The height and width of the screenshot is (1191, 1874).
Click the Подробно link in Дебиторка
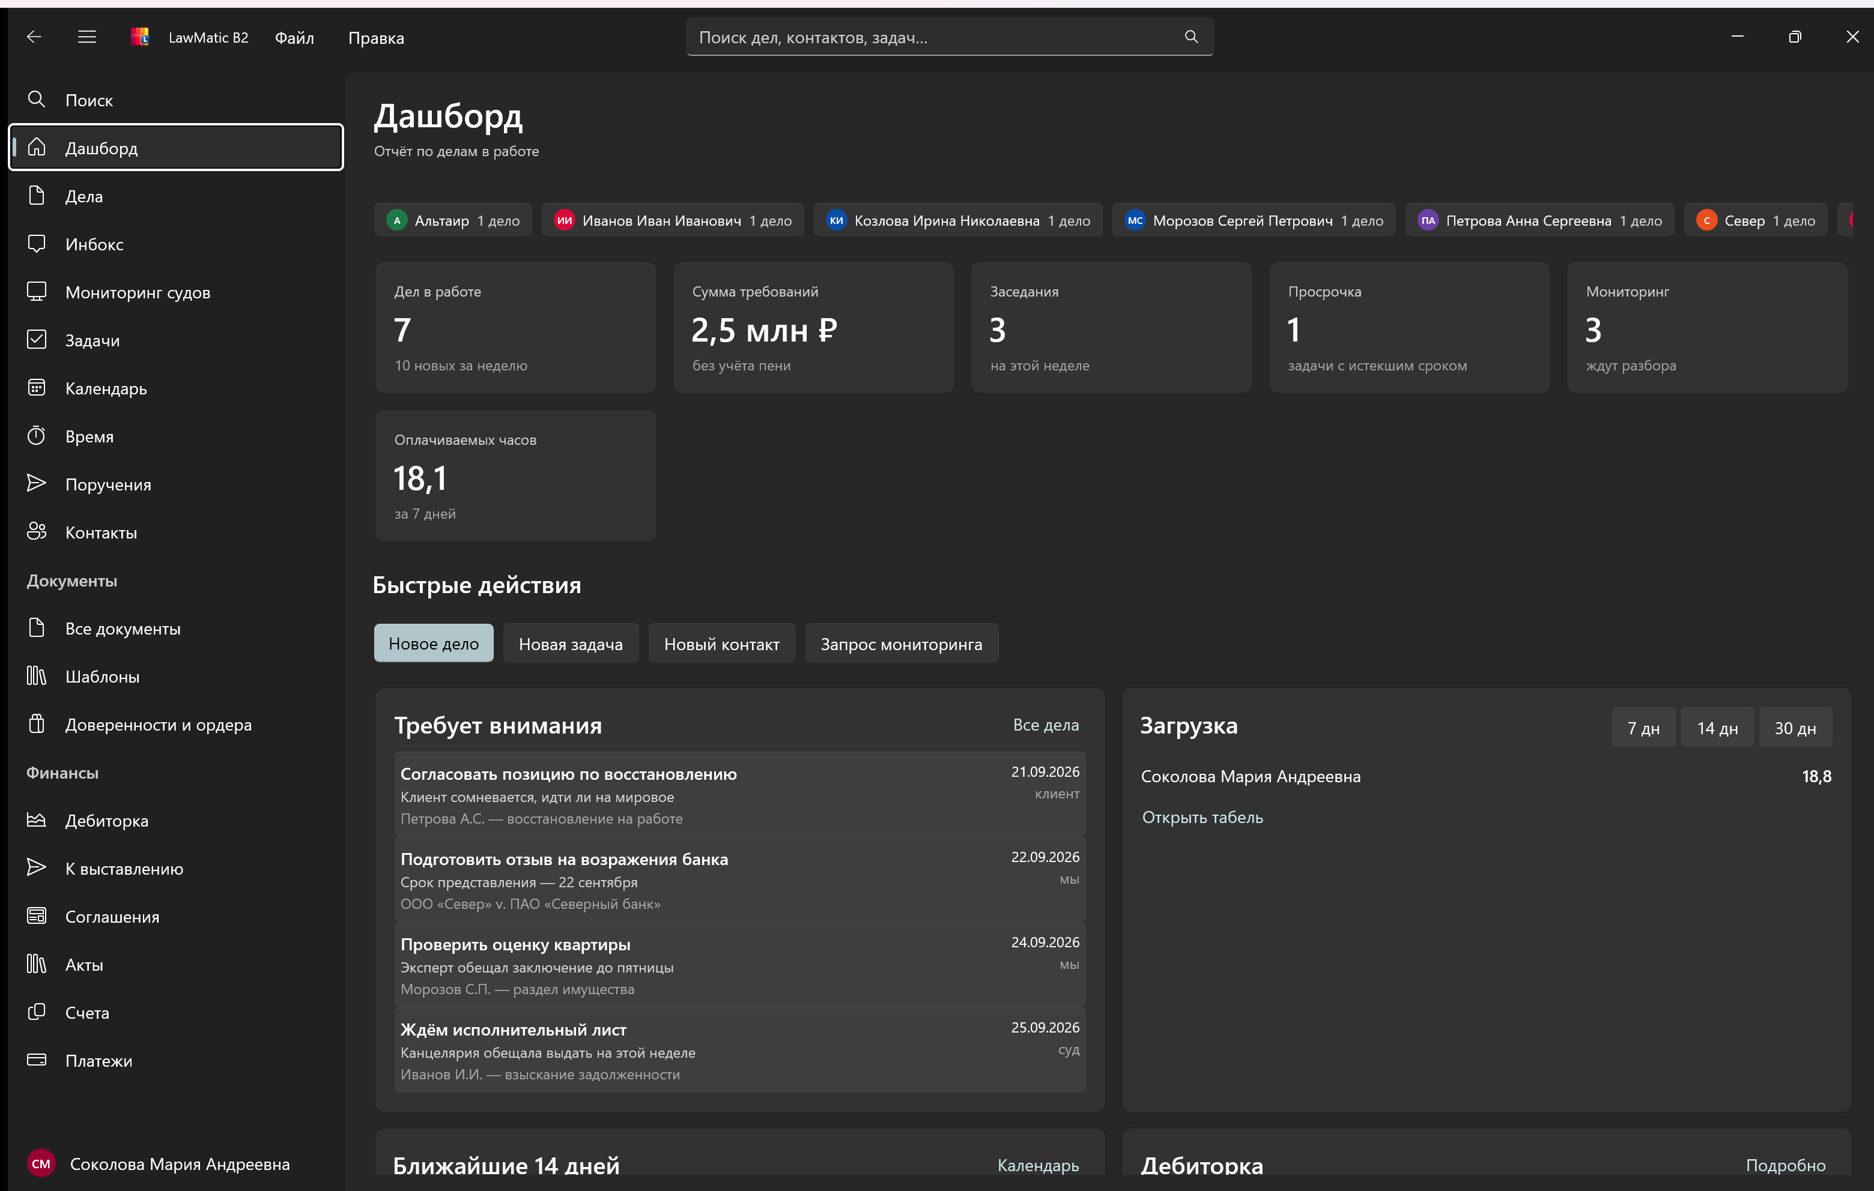click(1785, 1165)
